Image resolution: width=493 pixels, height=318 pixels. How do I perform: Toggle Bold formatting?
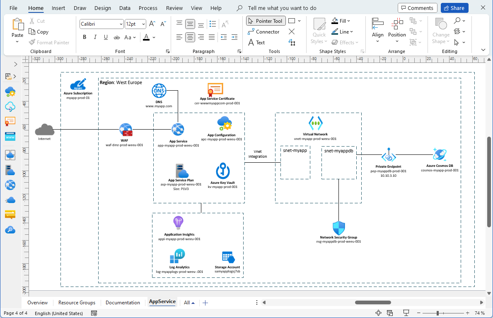click(85, 37)
